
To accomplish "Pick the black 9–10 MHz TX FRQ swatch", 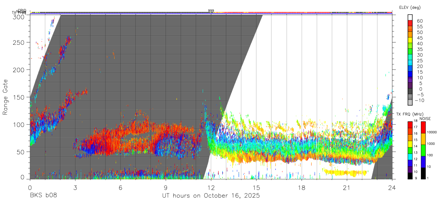I will 410,175.
